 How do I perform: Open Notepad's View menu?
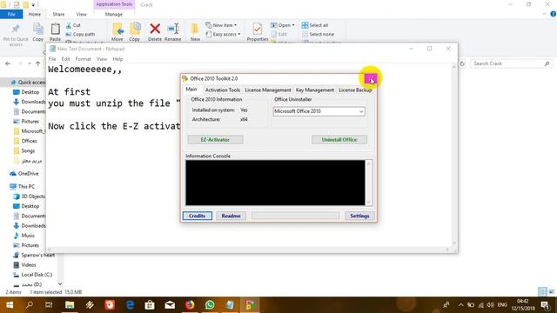(x=102, y=59)
